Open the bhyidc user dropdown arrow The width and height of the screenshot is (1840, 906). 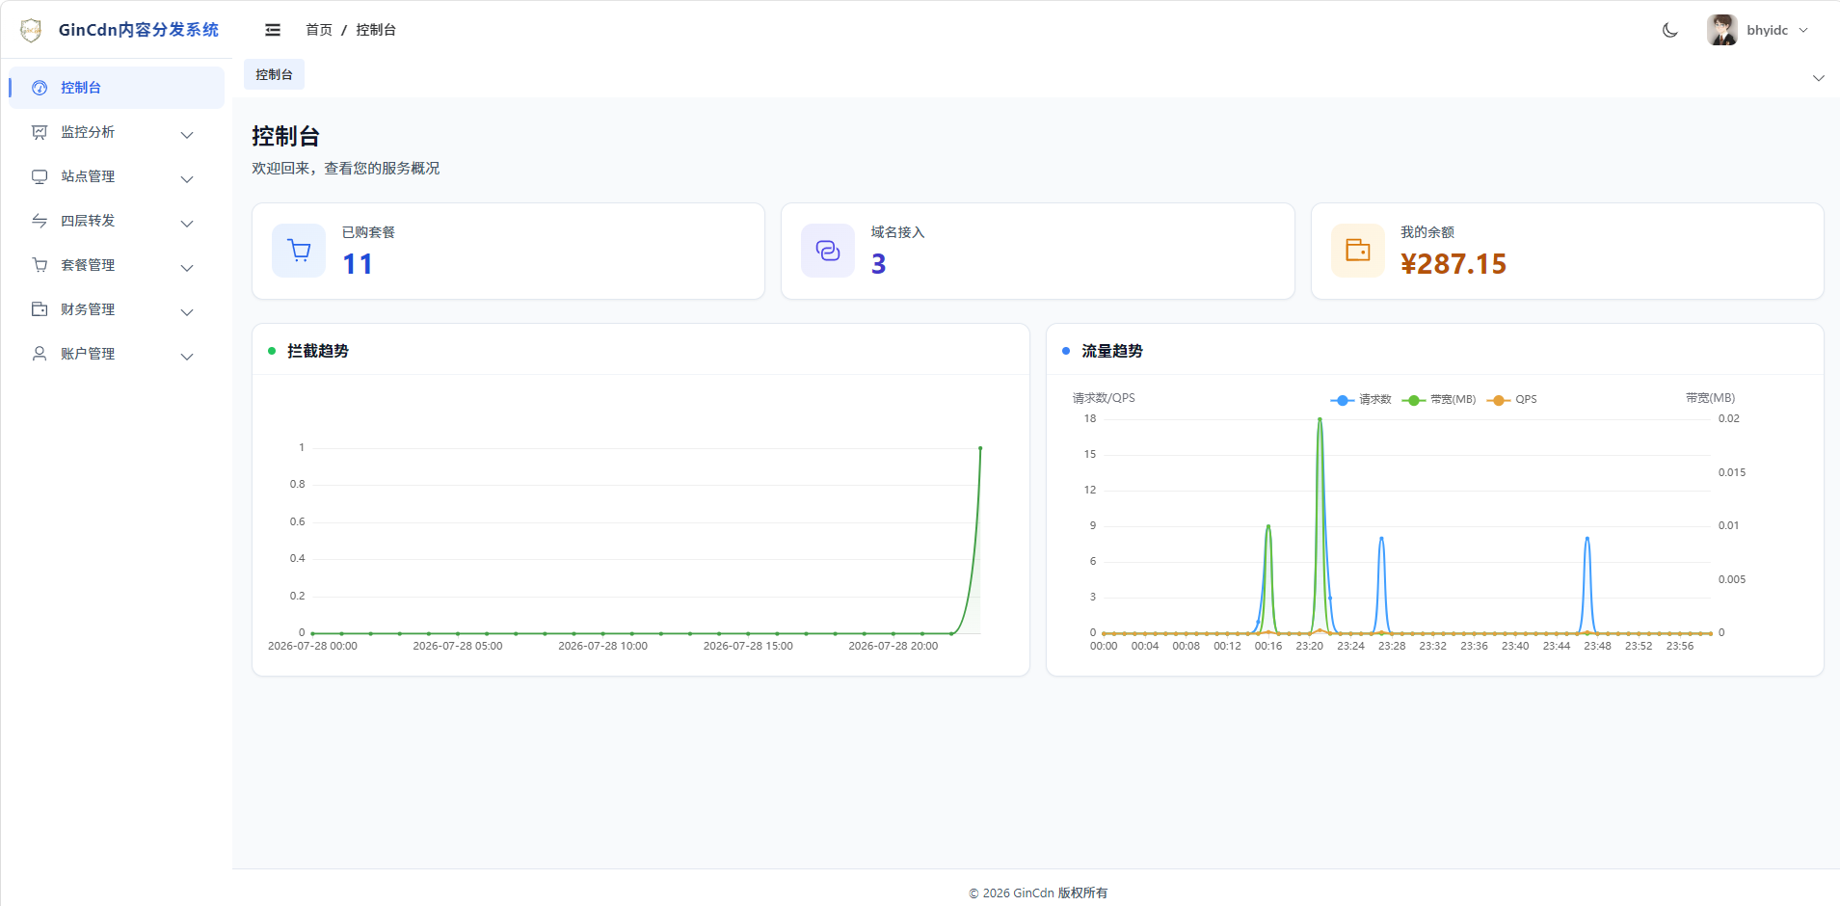point(1803,30)
